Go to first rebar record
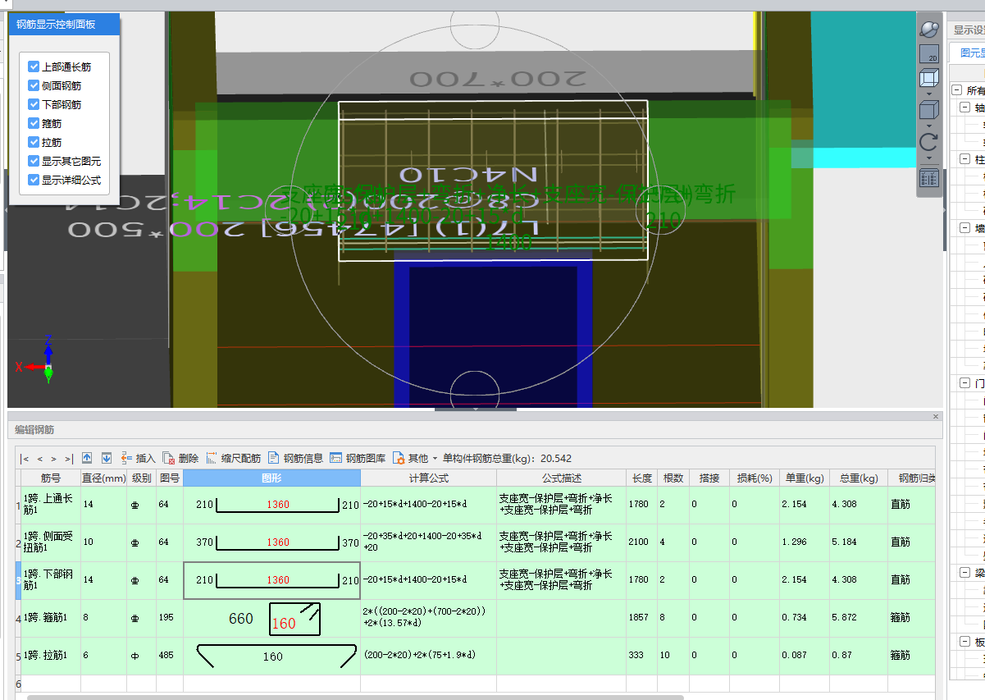 tap(25, 459)
